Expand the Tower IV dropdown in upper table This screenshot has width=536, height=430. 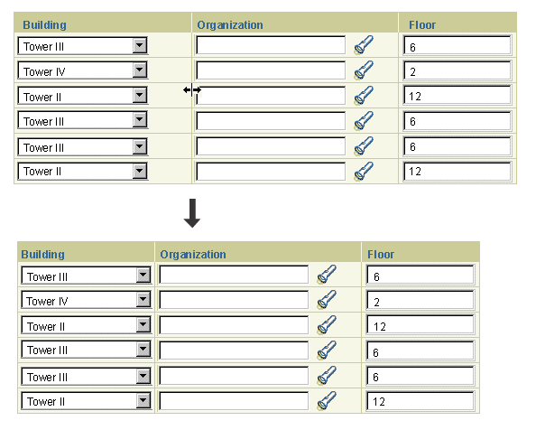140,70
